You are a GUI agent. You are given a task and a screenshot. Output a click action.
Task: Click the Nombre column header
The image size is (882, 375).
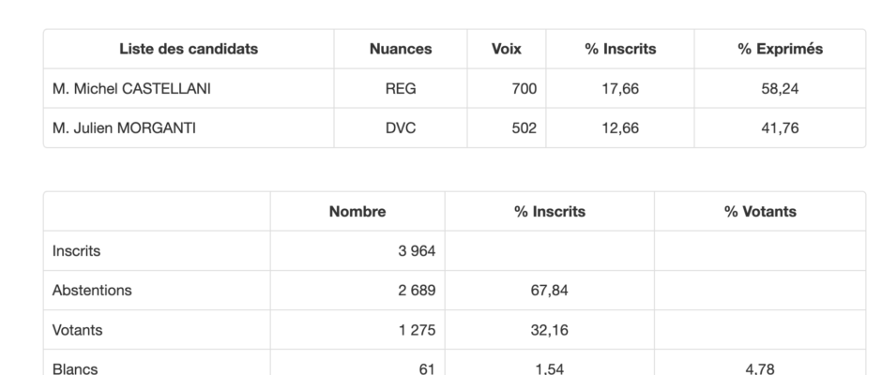[x=357, y=211]
